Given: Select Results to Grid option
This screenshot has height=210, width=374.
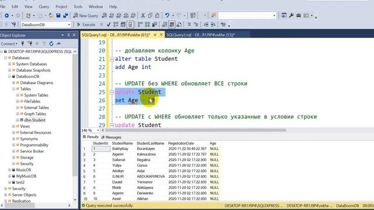Looking at the screenshot, I should [x=172, y=24].
